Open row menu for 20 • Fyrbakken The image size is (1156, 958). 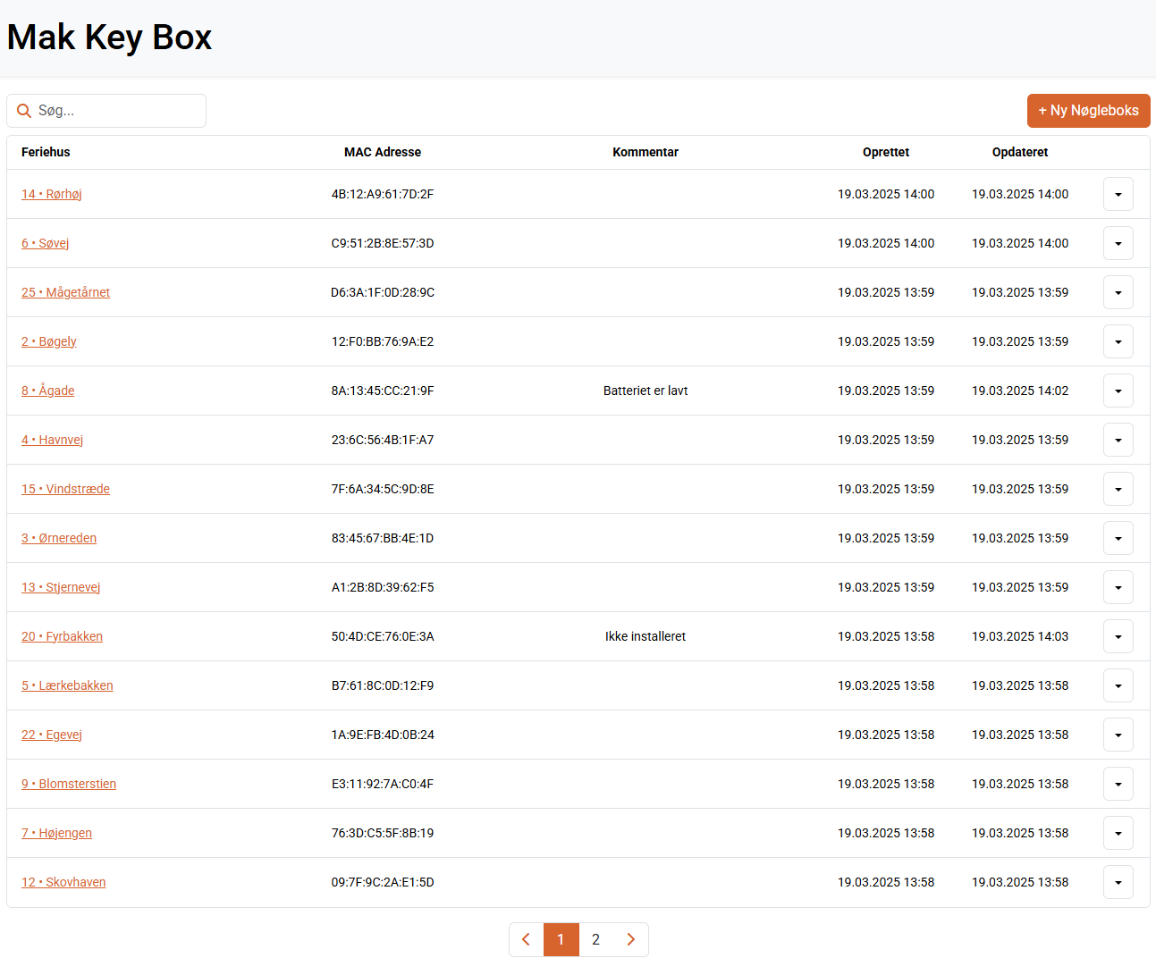point(1118,636)
